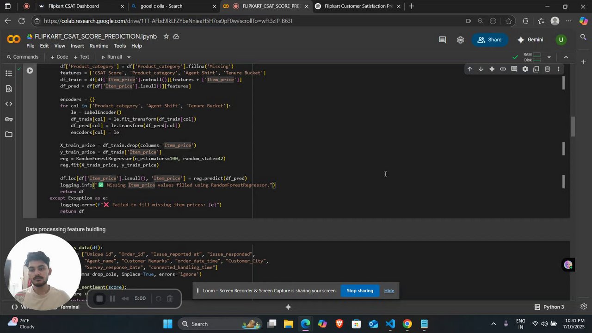The width and height of the screenshot is (592, 333).
Task: Click the Share button
Action: coord(489,40)
